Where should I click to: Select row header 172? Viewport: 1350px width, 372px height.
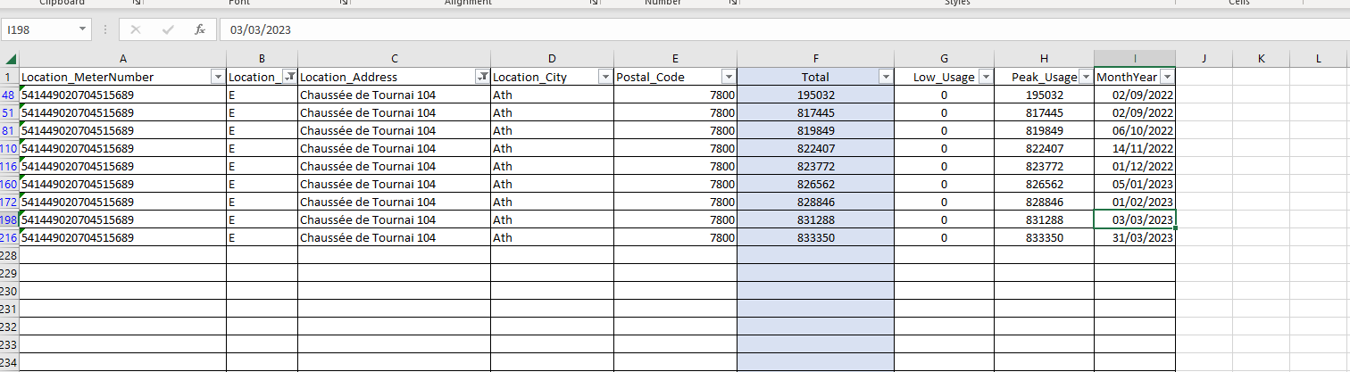point(9,202)
